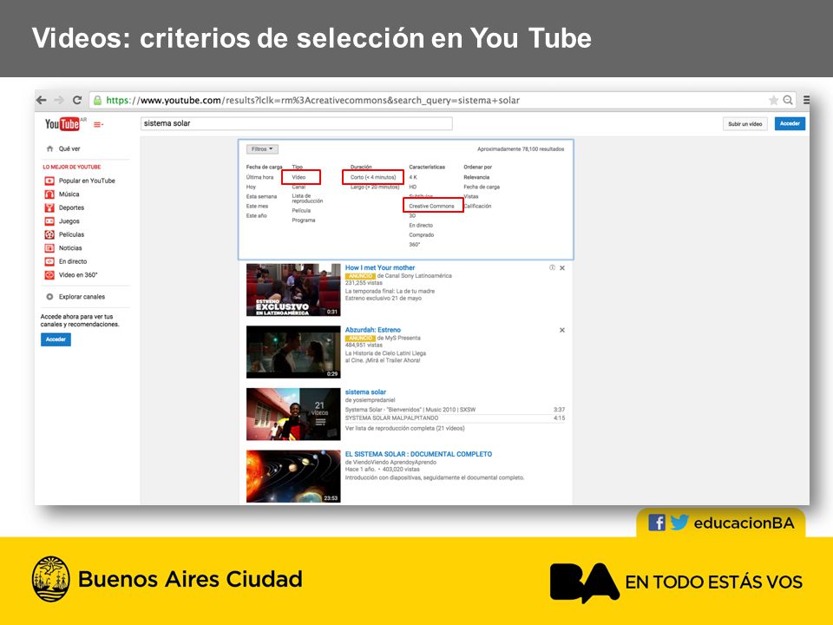Open Noticias in the sidebar

70,248
